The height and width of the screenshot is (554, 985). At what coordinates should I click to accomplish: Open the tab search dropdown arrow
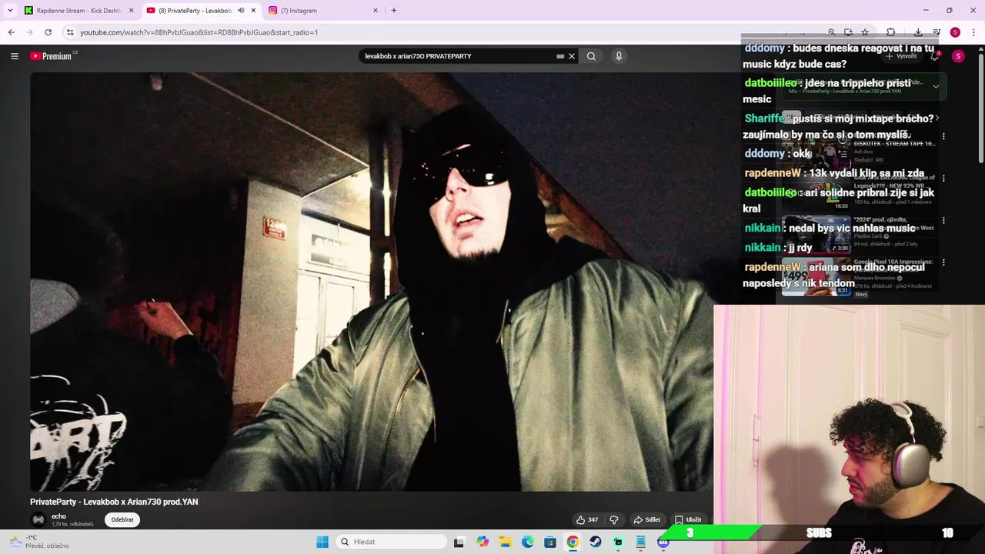(x=10, y=10)
